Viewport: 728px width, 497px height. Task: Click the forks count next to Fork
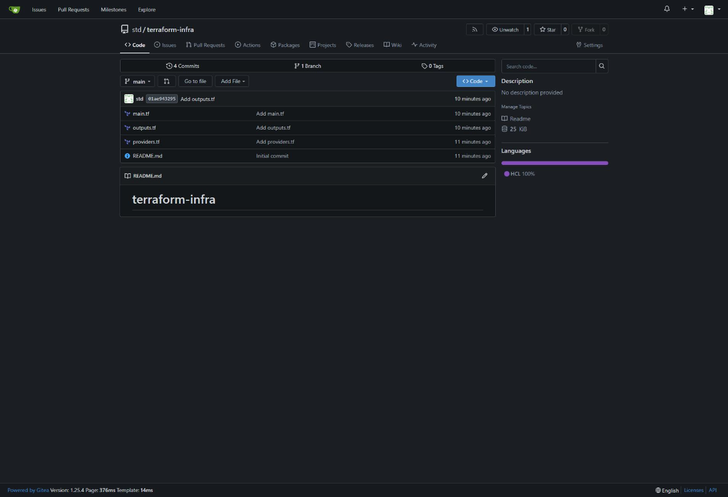(x=604, y=30)
